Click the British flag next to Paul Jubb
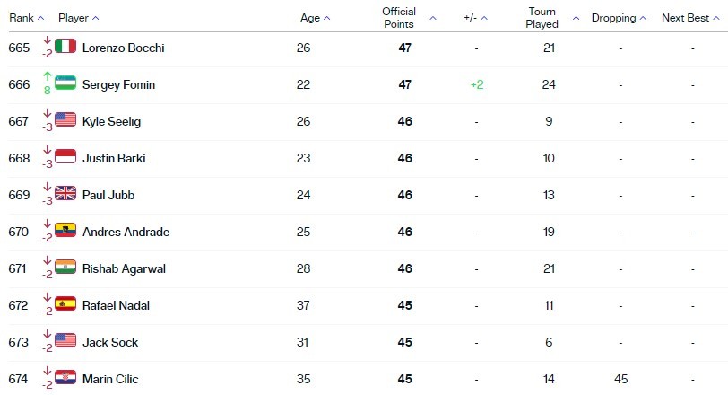 (x=65, y=193)
